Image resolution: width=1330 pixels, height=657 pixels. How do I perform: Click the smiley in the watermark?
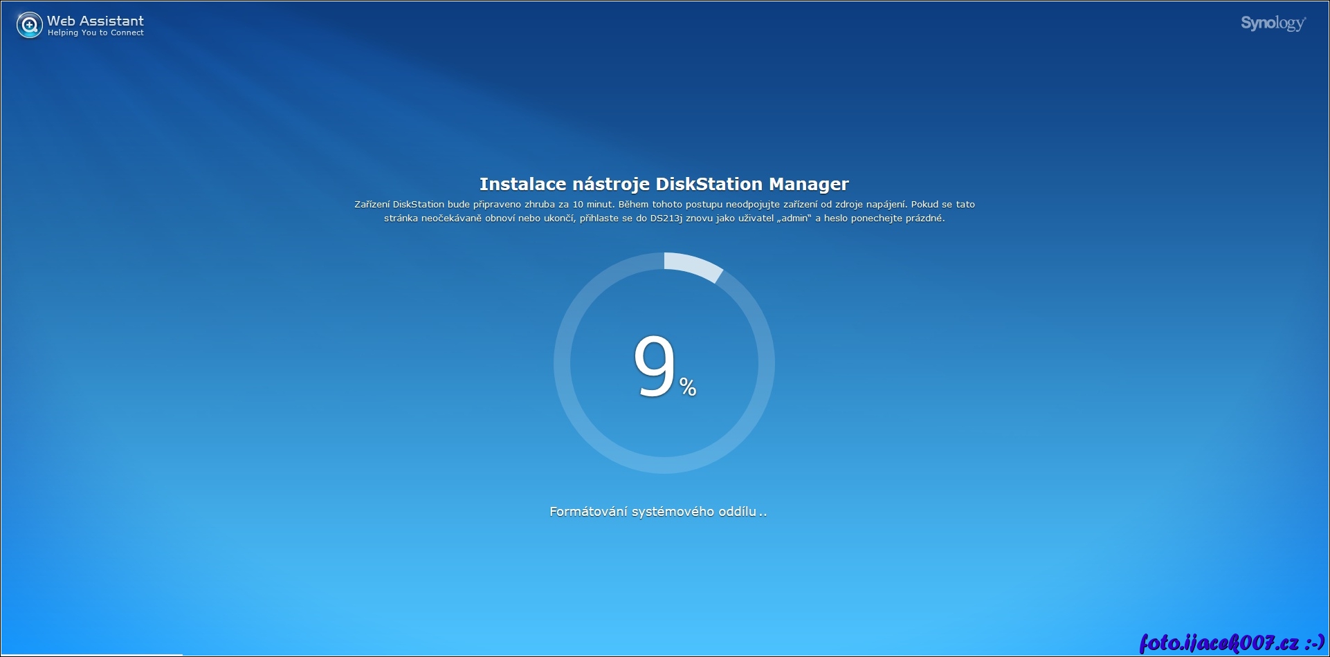(x=1313, y=643)
